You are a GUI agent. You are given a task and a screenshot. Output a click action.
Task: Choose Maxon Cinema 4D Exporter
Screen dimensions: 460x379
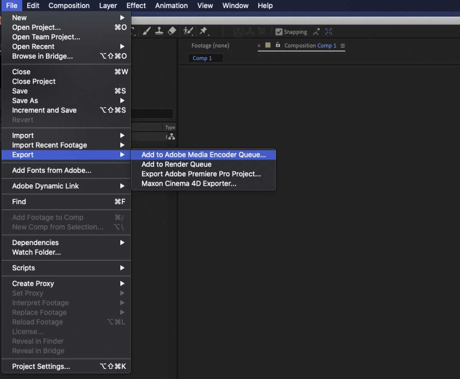[204, 184]
